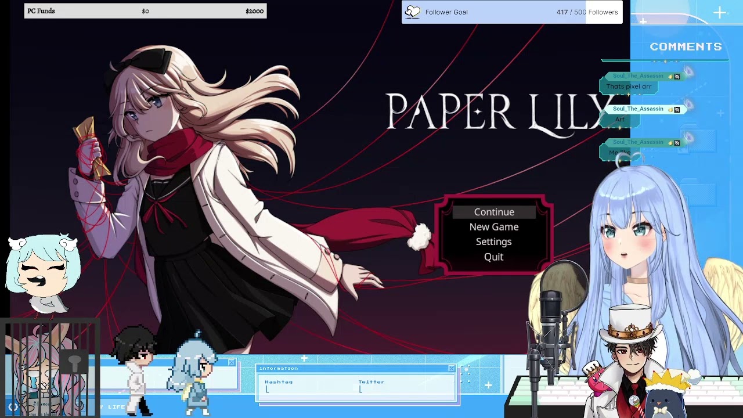Click the '417 / 500 Followers' count
The width and height of the screenshot is (743, 418).
point(587,12)
